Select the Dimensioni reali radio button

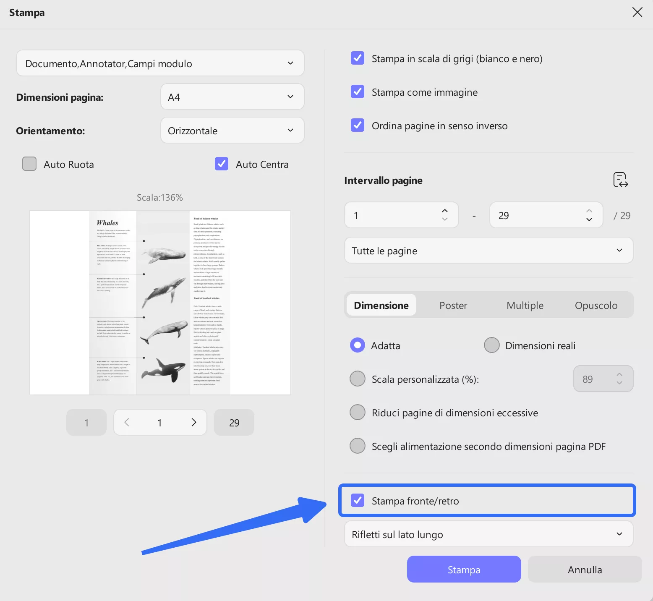[x=491, y=345]
